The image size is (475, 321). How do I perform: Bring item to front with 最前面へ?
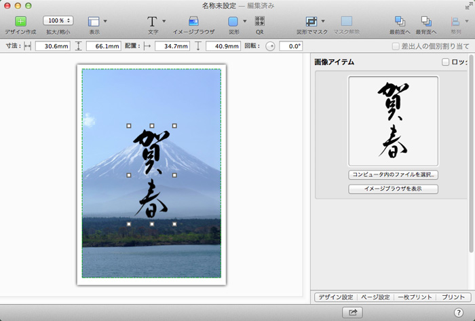click(x=399, y=21)
